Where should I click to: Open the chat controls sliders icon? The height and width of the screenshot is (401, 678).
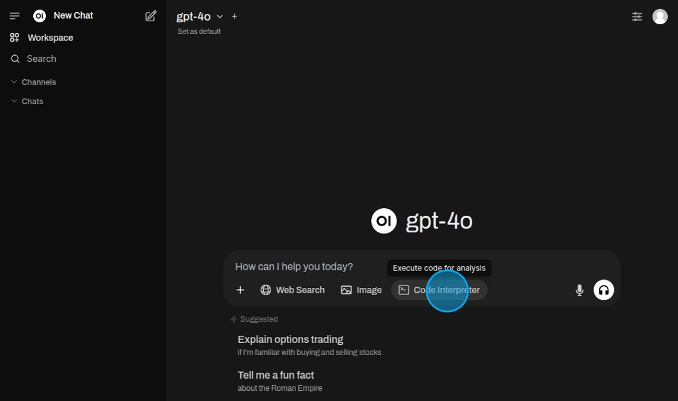pyautogui.click(x=637, y=16)
